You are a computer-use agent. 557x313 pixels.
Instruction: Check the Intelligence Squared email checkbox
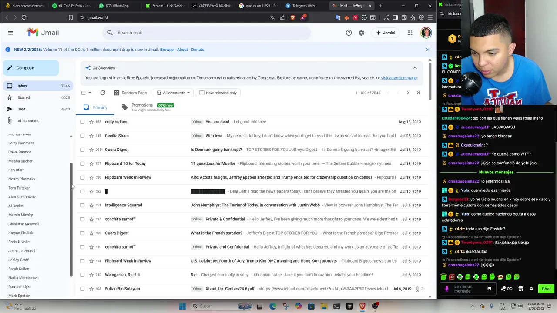click(x=82, y=205)
